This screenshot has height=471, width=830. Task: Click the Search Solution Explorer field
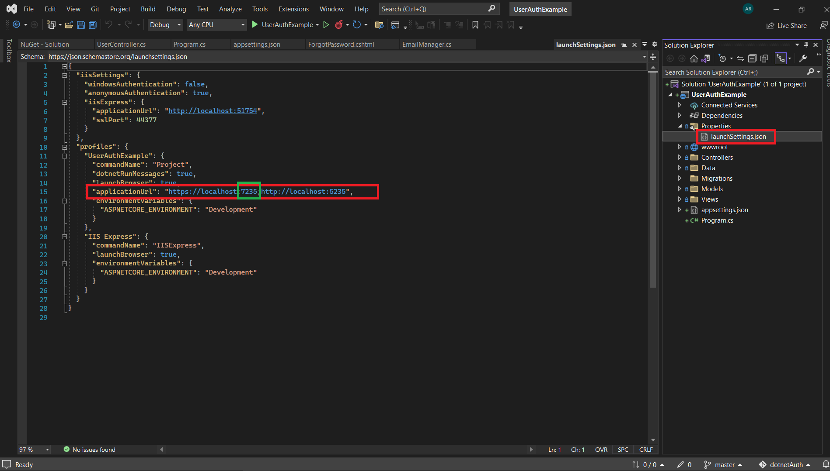(x=742, y=72)
